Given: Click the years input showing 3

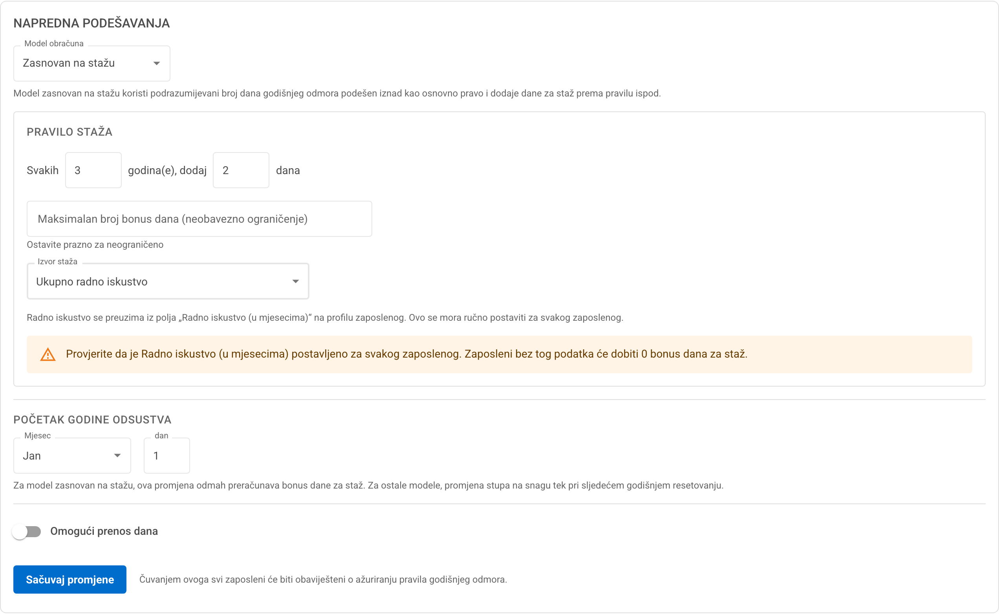Looking at the screenshot, I should (93, 170).
